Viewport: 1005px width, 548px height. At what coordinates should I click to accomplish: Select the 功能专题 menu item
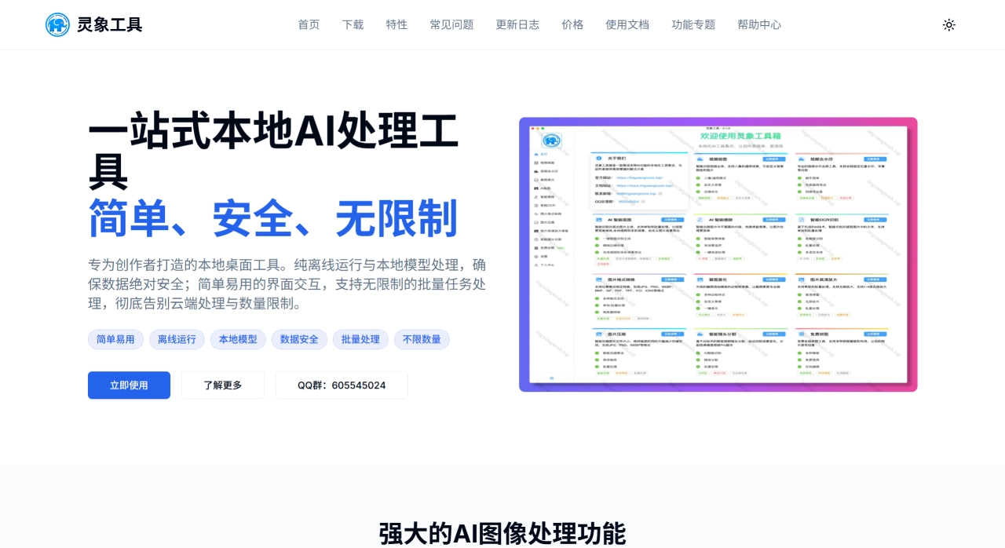click(693, 24)
